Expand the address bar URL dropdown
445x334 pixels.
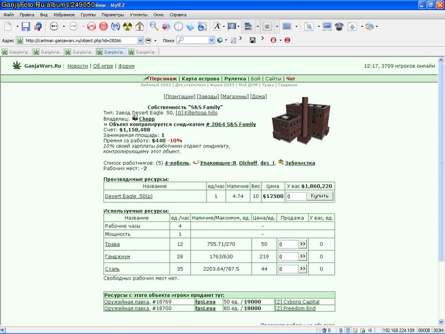tap(140, 41)
